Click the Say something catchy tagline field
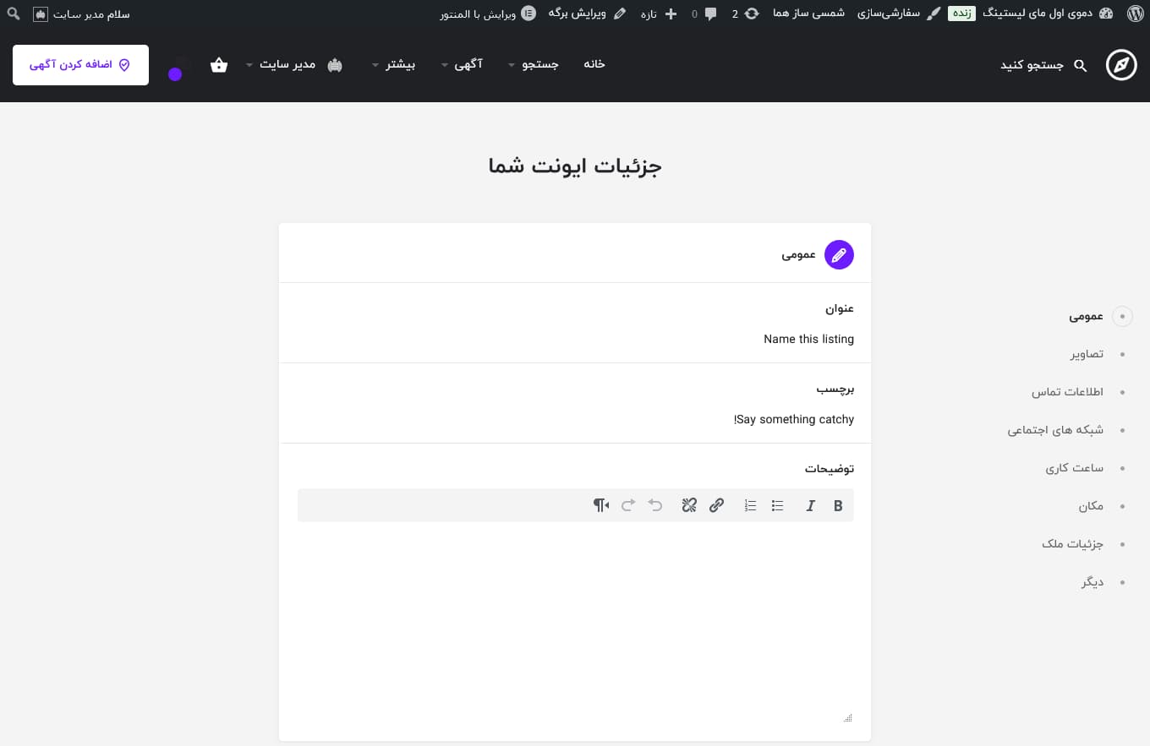 pyautogui.click(x=575, y=419)
